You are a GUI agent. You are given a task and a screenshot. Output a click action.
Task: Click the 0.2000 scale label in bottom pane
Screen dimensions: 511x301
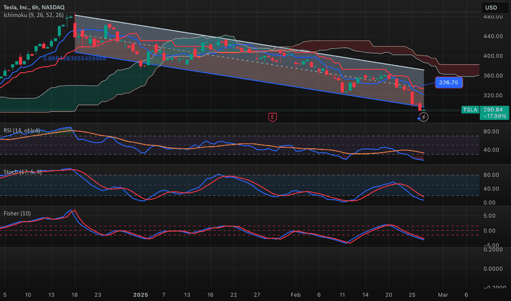493,250
